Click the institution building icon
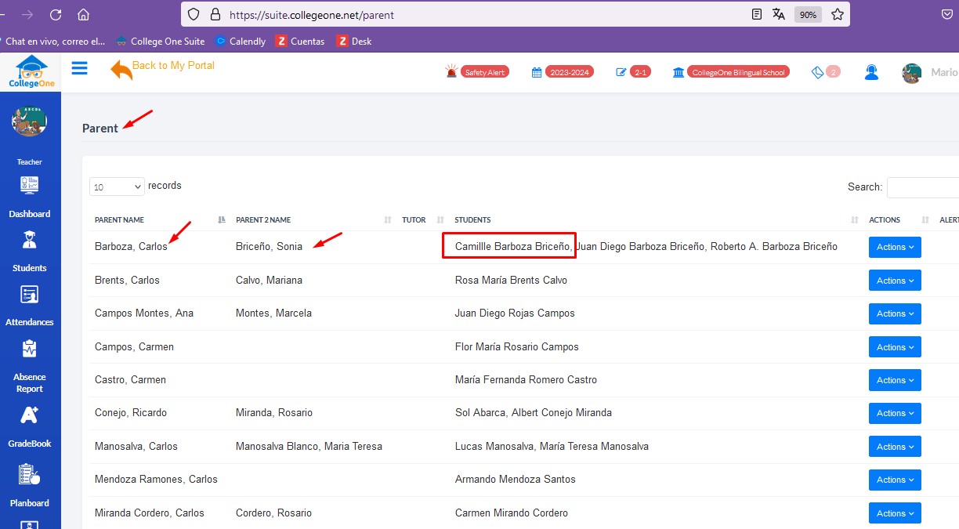Viewport: 959px width, 529px height. point(679,72)
